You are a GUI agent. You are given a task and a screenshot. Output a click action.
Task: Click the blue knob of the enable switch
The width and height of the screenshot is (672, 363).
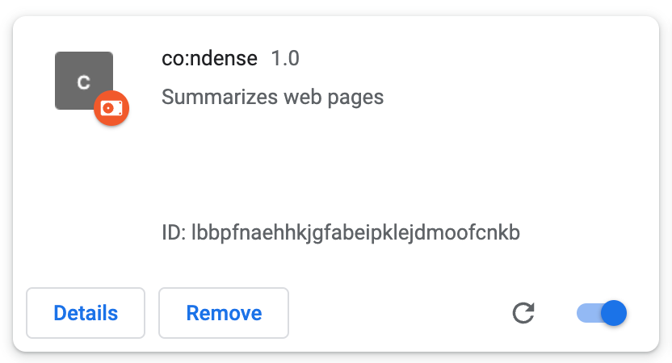[x=614, y=313]
